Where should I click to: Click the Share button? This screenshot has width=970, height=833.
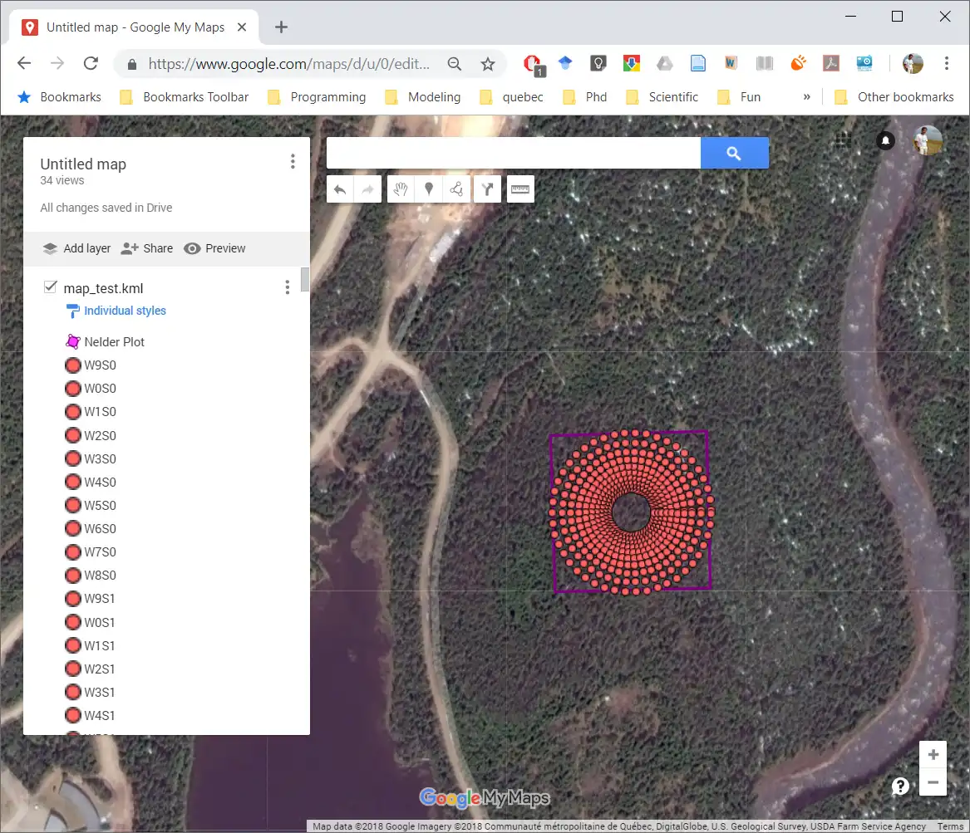147,248
